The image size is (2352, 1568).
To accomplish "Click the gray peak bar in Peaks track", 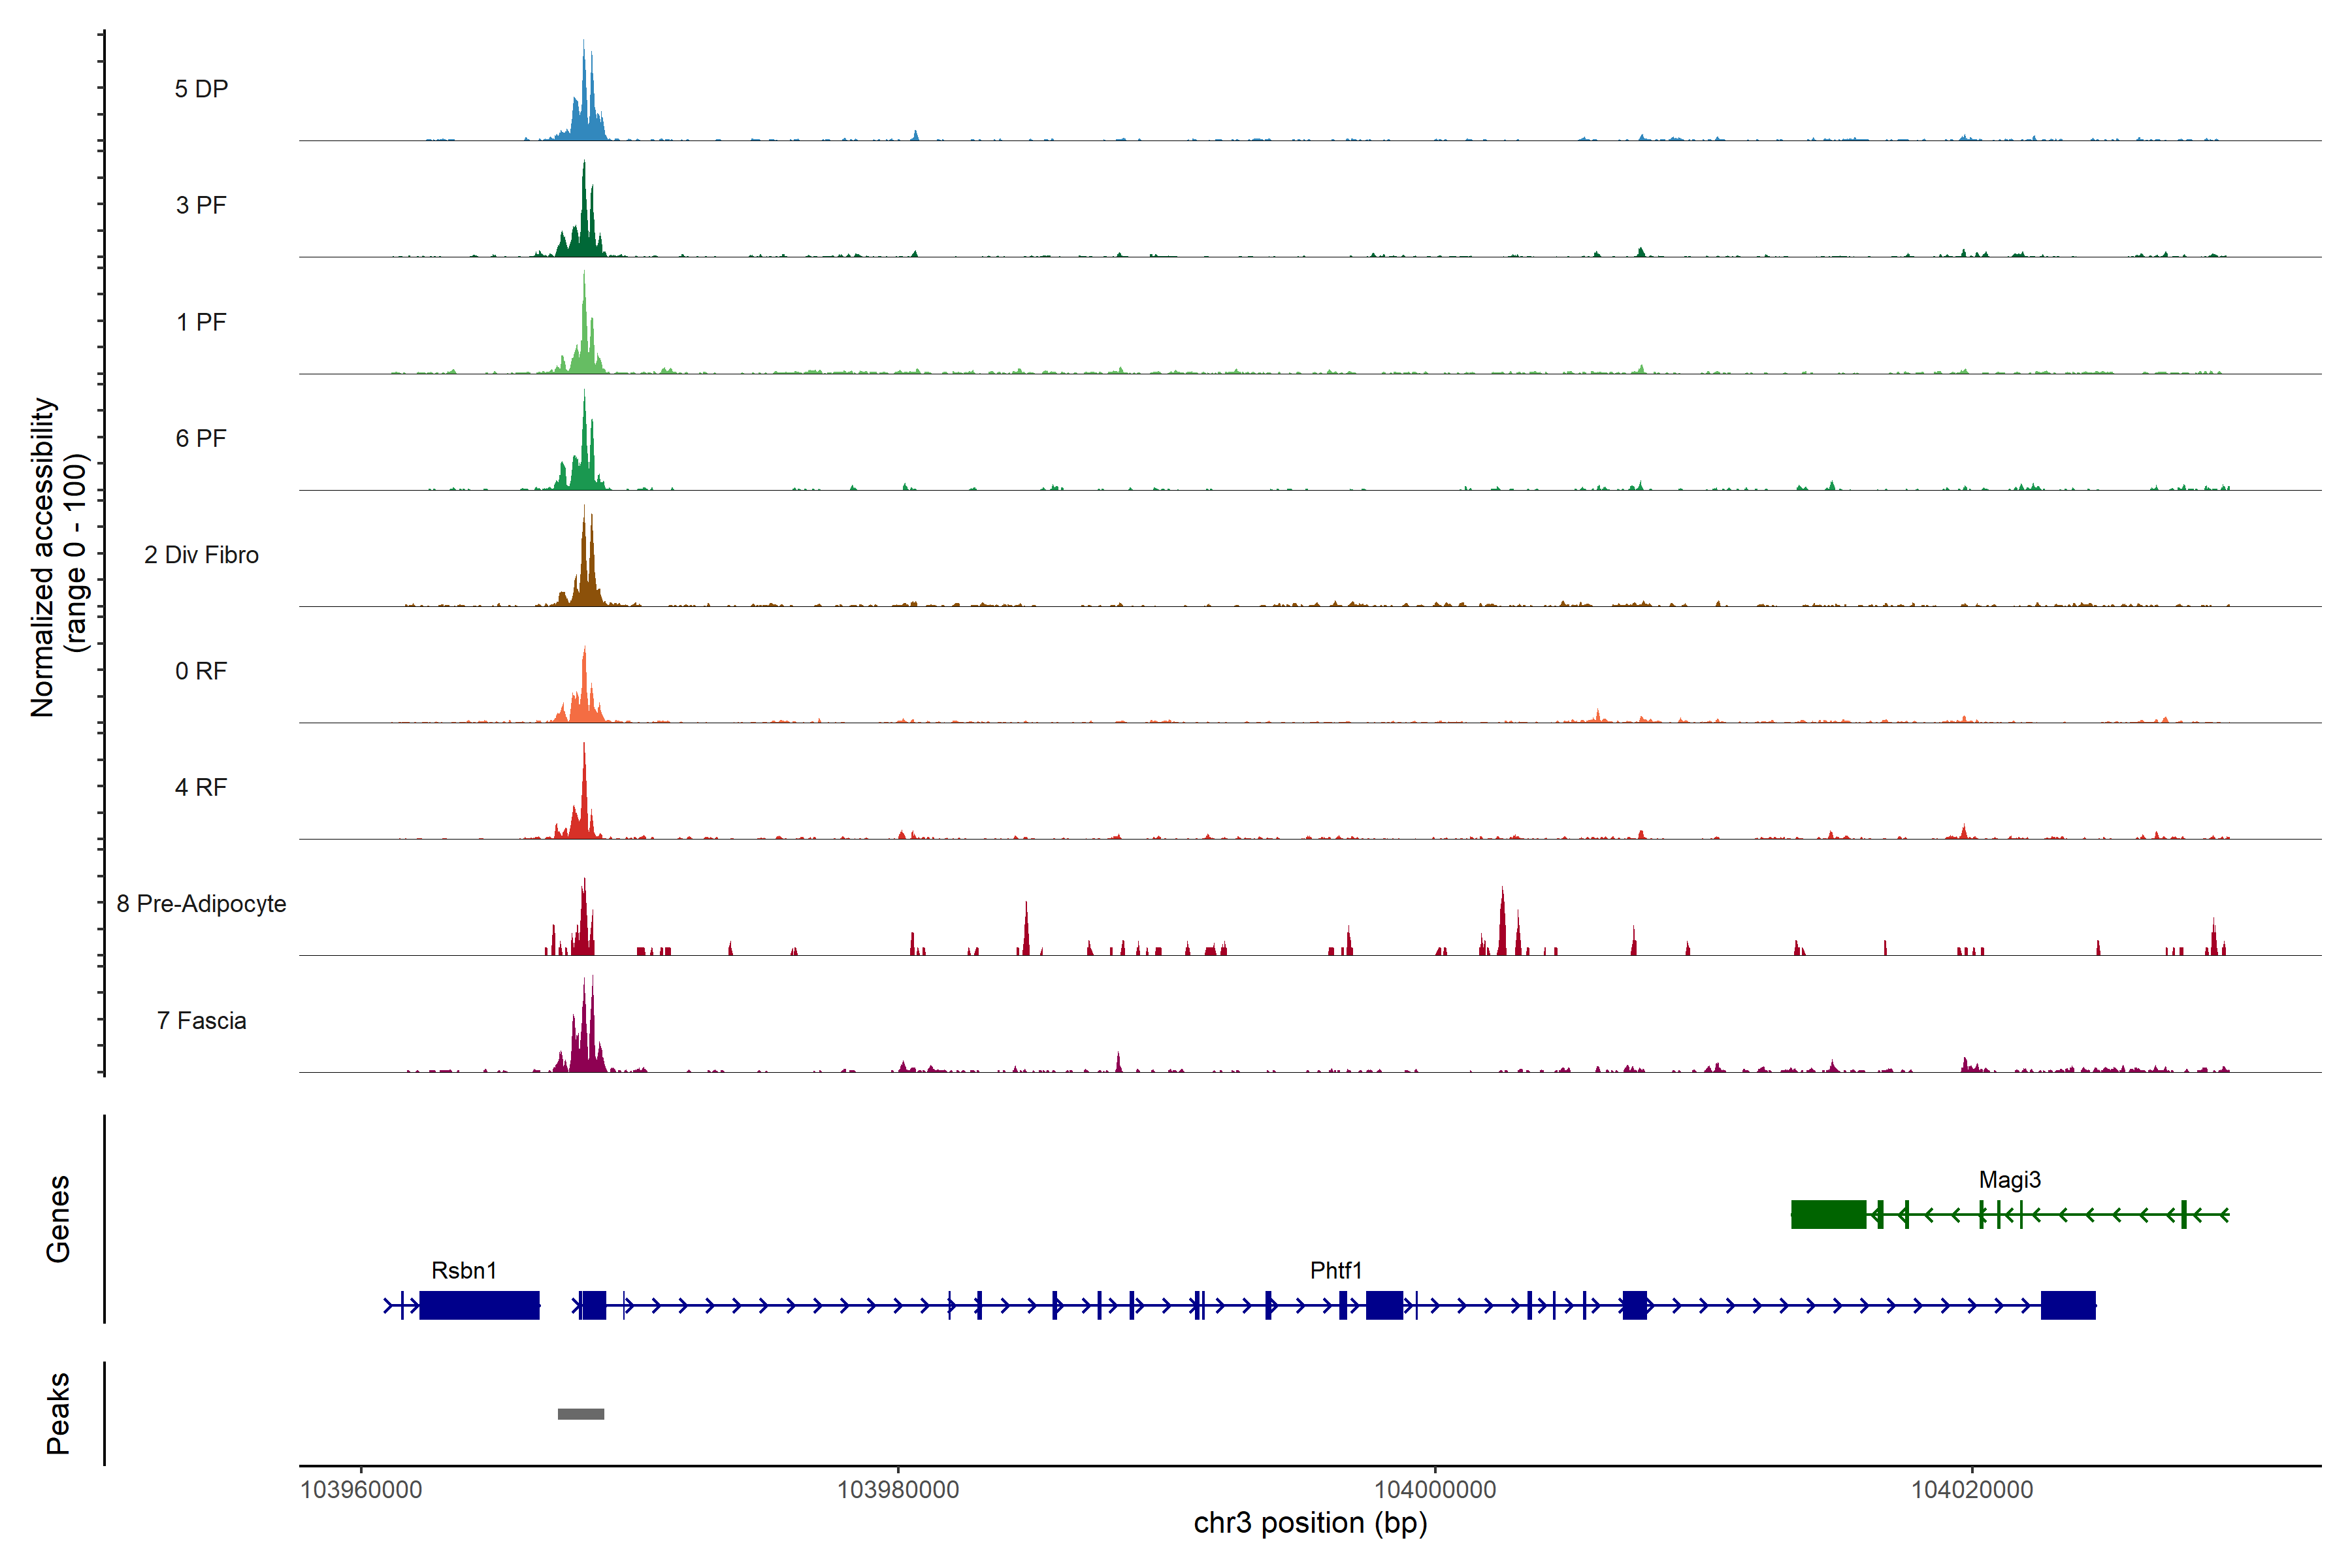I will point(581,1413).
